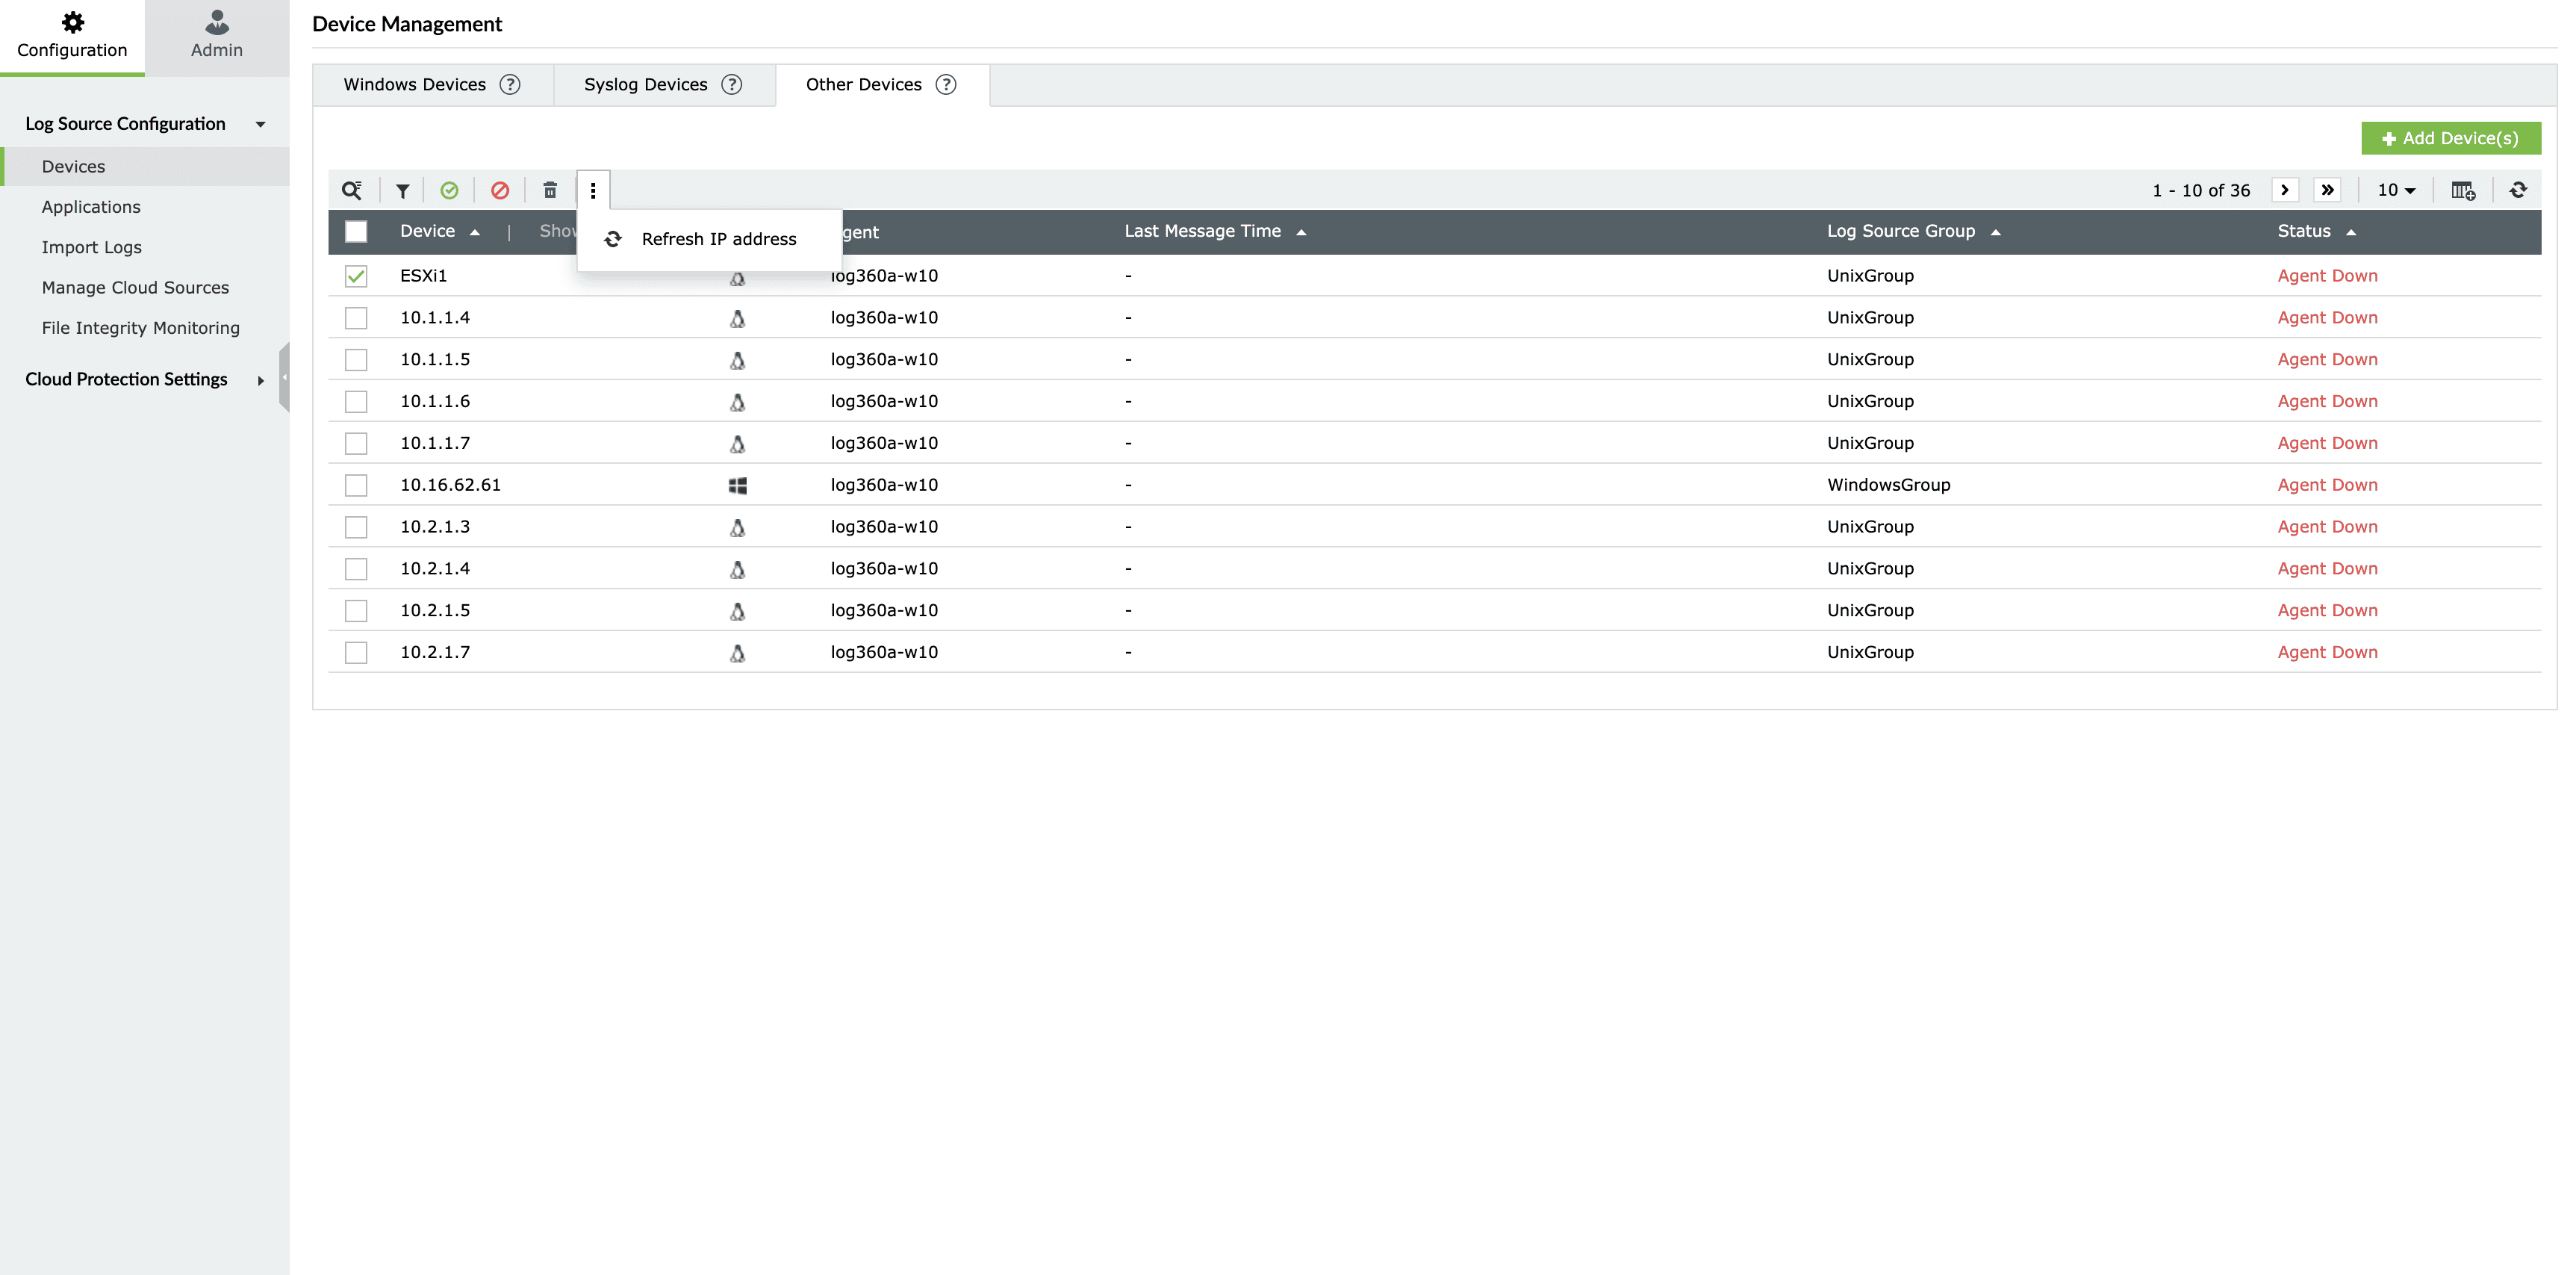Click the refresh table icon at right

2518,190
